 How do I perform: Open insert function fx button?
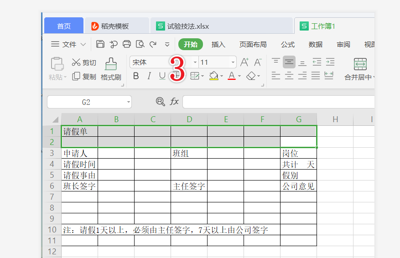tap(174, 102)
